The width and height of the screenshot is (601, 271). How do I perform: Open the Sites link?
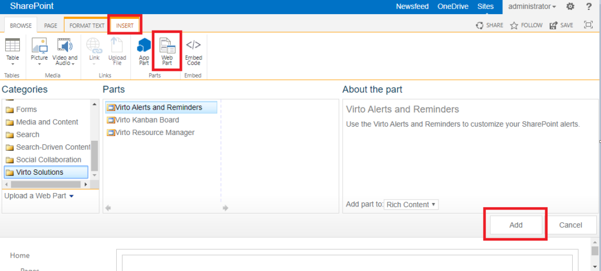tap(485, 6)
